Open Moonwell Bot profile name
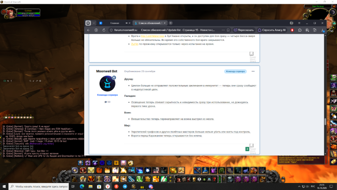337x190 pixels. tap(106, 71)
